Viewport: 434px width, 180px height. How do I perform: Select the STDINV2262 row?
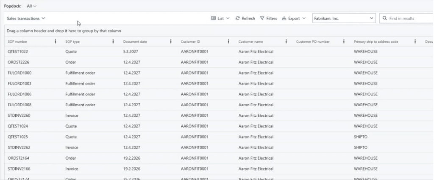(219, 147)
